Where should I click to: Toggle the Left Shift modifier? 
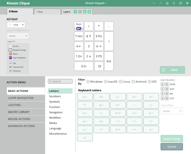click(x=163, y=84)
